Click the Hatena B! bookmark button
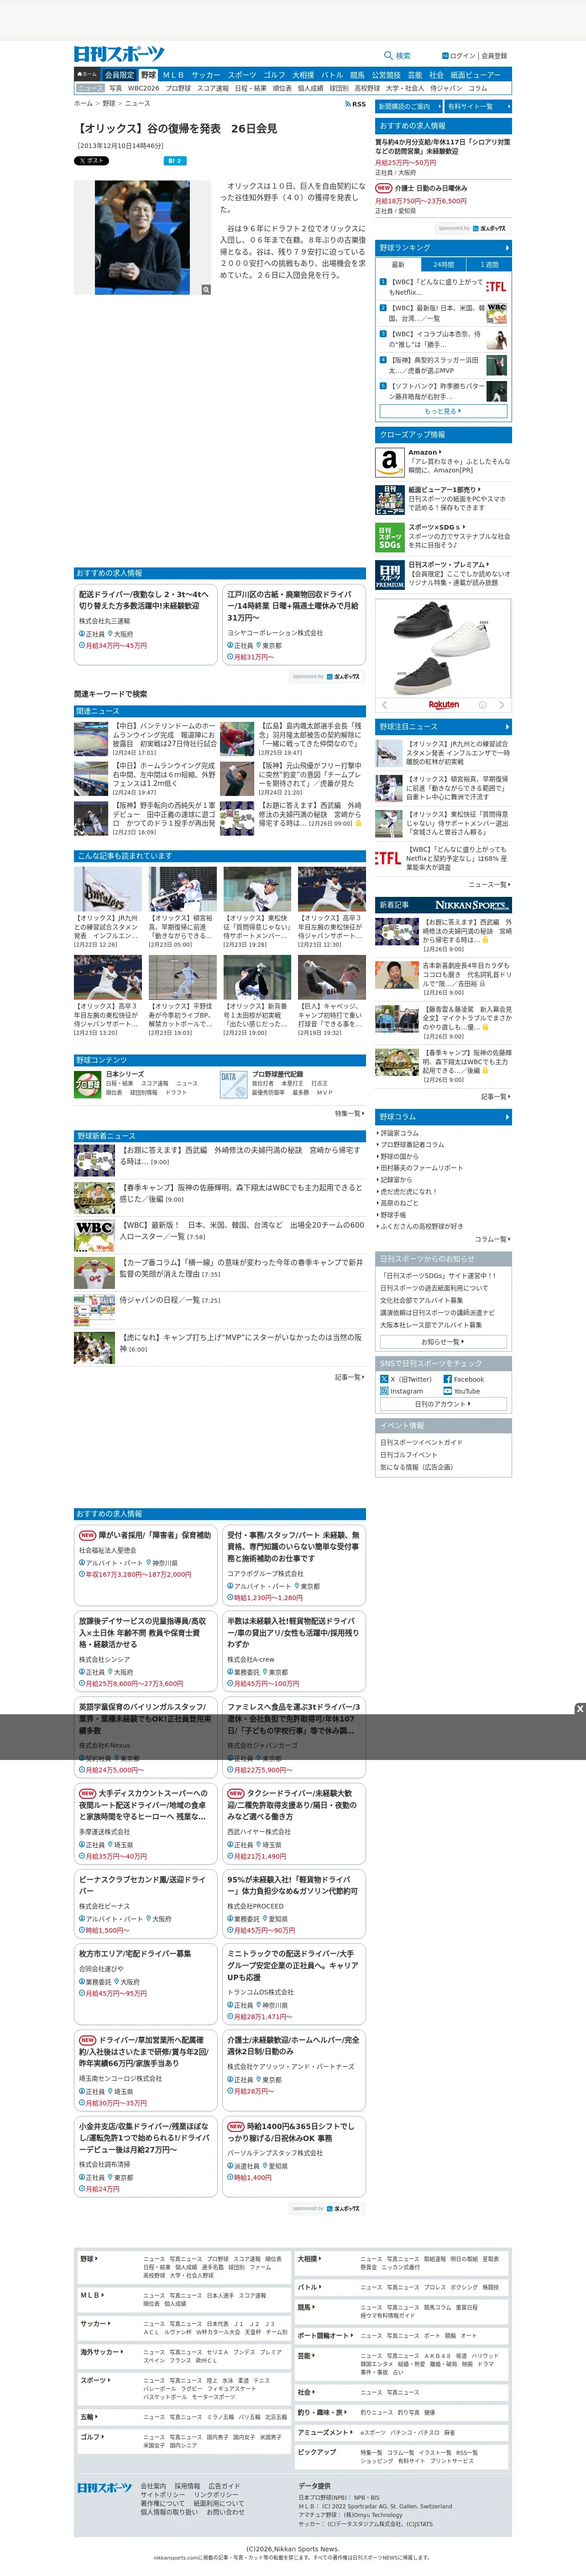Viewport: 586px width, 2576px height. [175, 160]
